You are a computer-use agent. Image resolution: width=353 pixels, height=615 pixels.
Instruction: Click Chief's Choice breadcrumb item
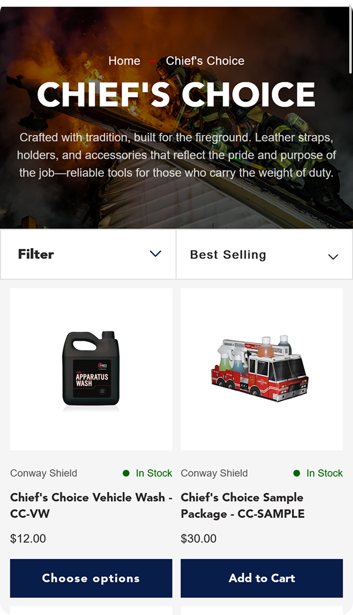click(205, 61)
